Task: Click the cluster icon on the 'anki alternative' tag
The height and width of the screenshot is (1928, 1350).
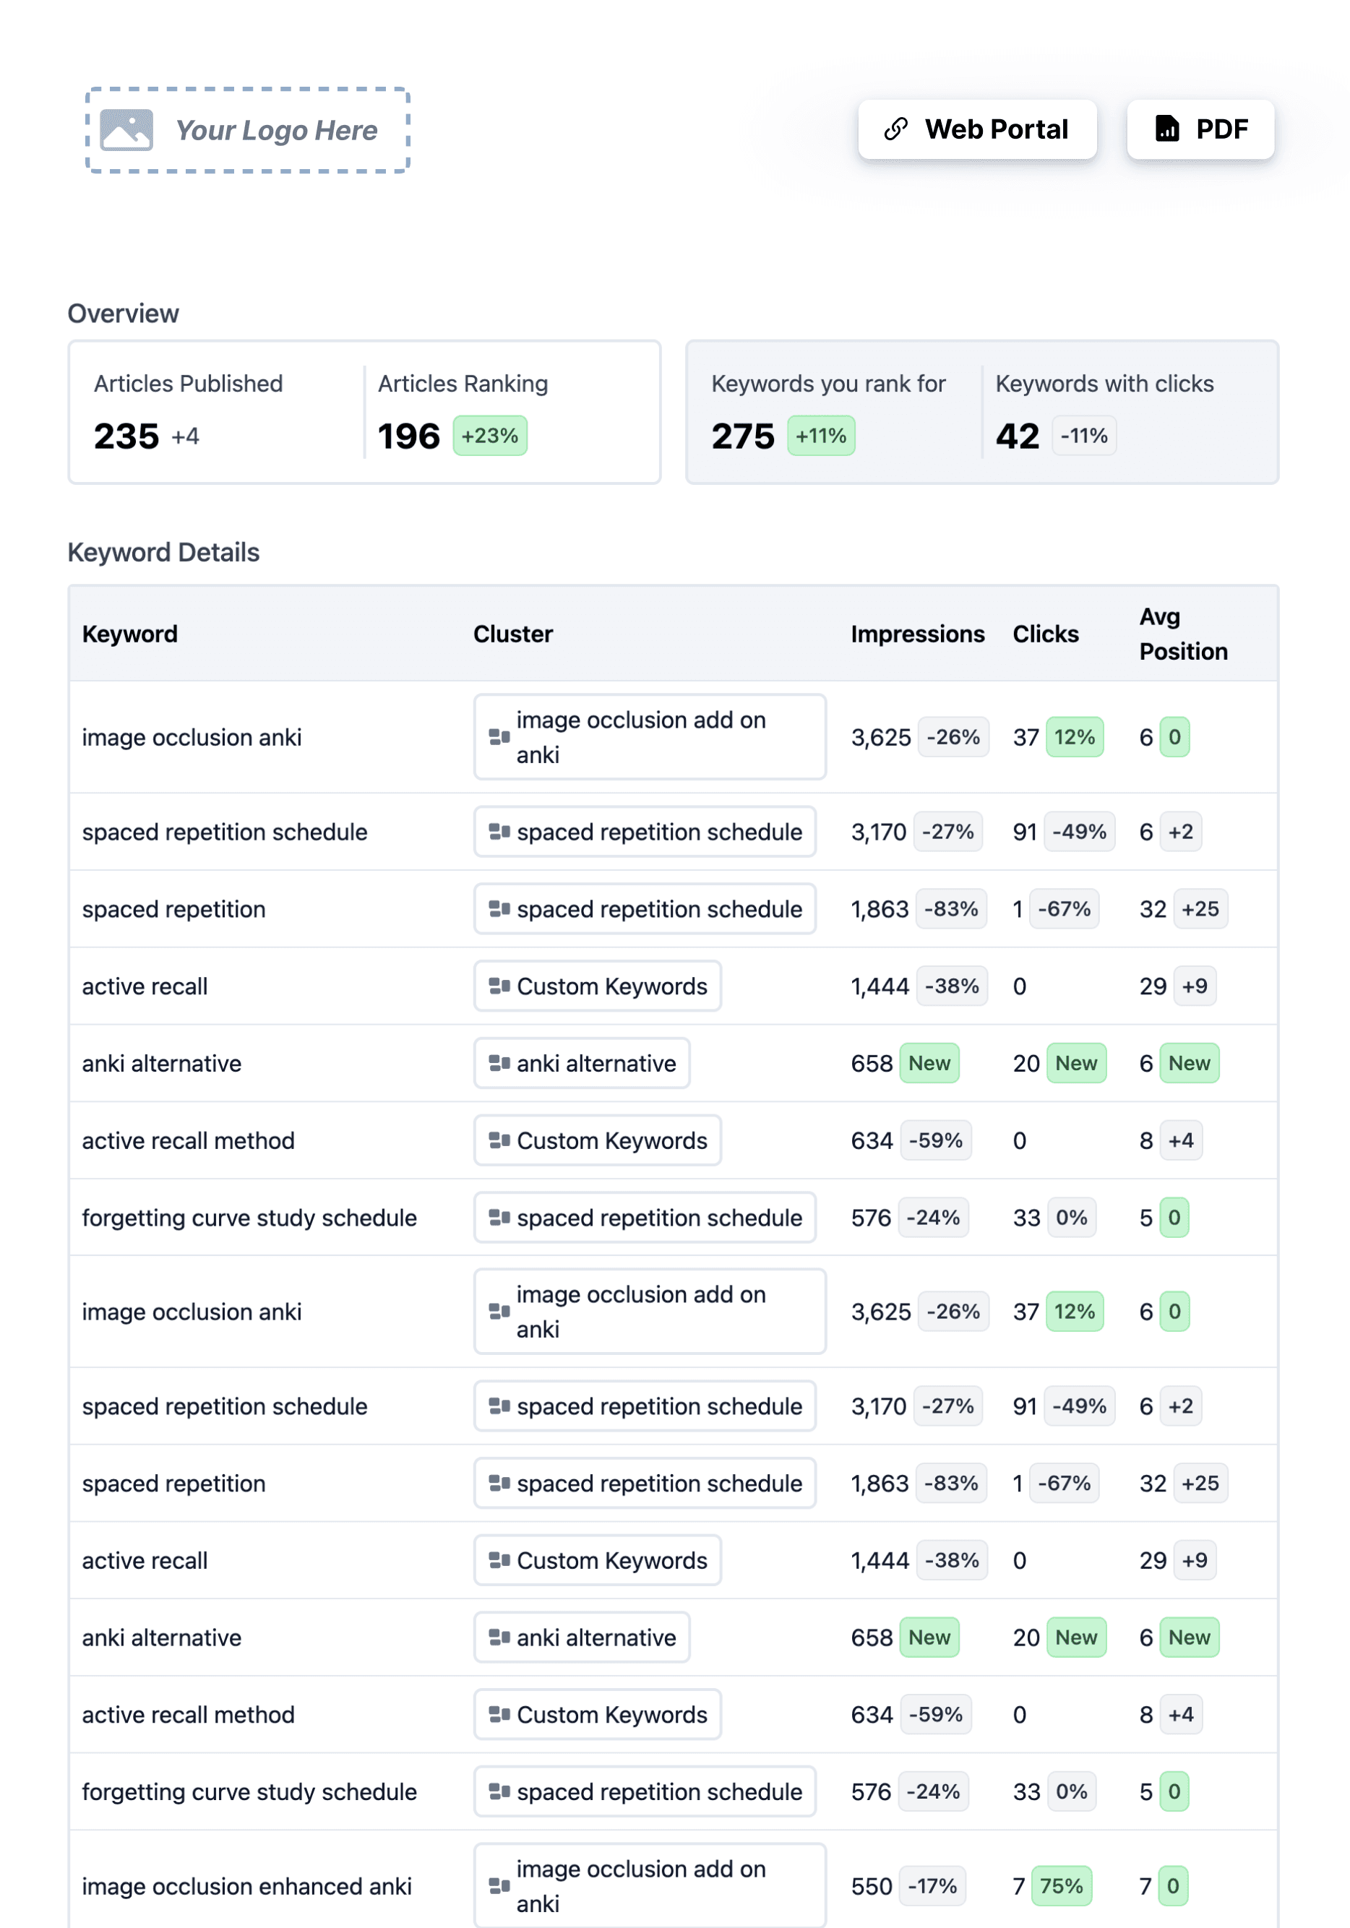Action: 499,1063
